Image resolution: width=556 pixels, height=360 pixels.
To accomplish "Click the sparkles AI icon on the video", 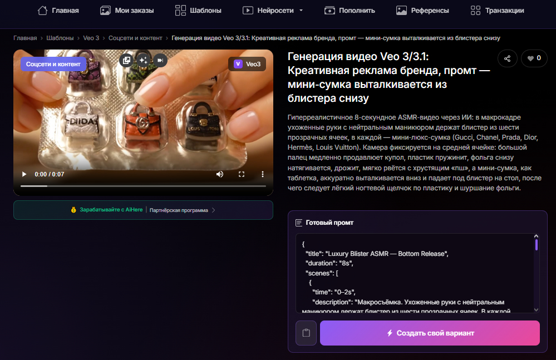I will coord(144,61).
